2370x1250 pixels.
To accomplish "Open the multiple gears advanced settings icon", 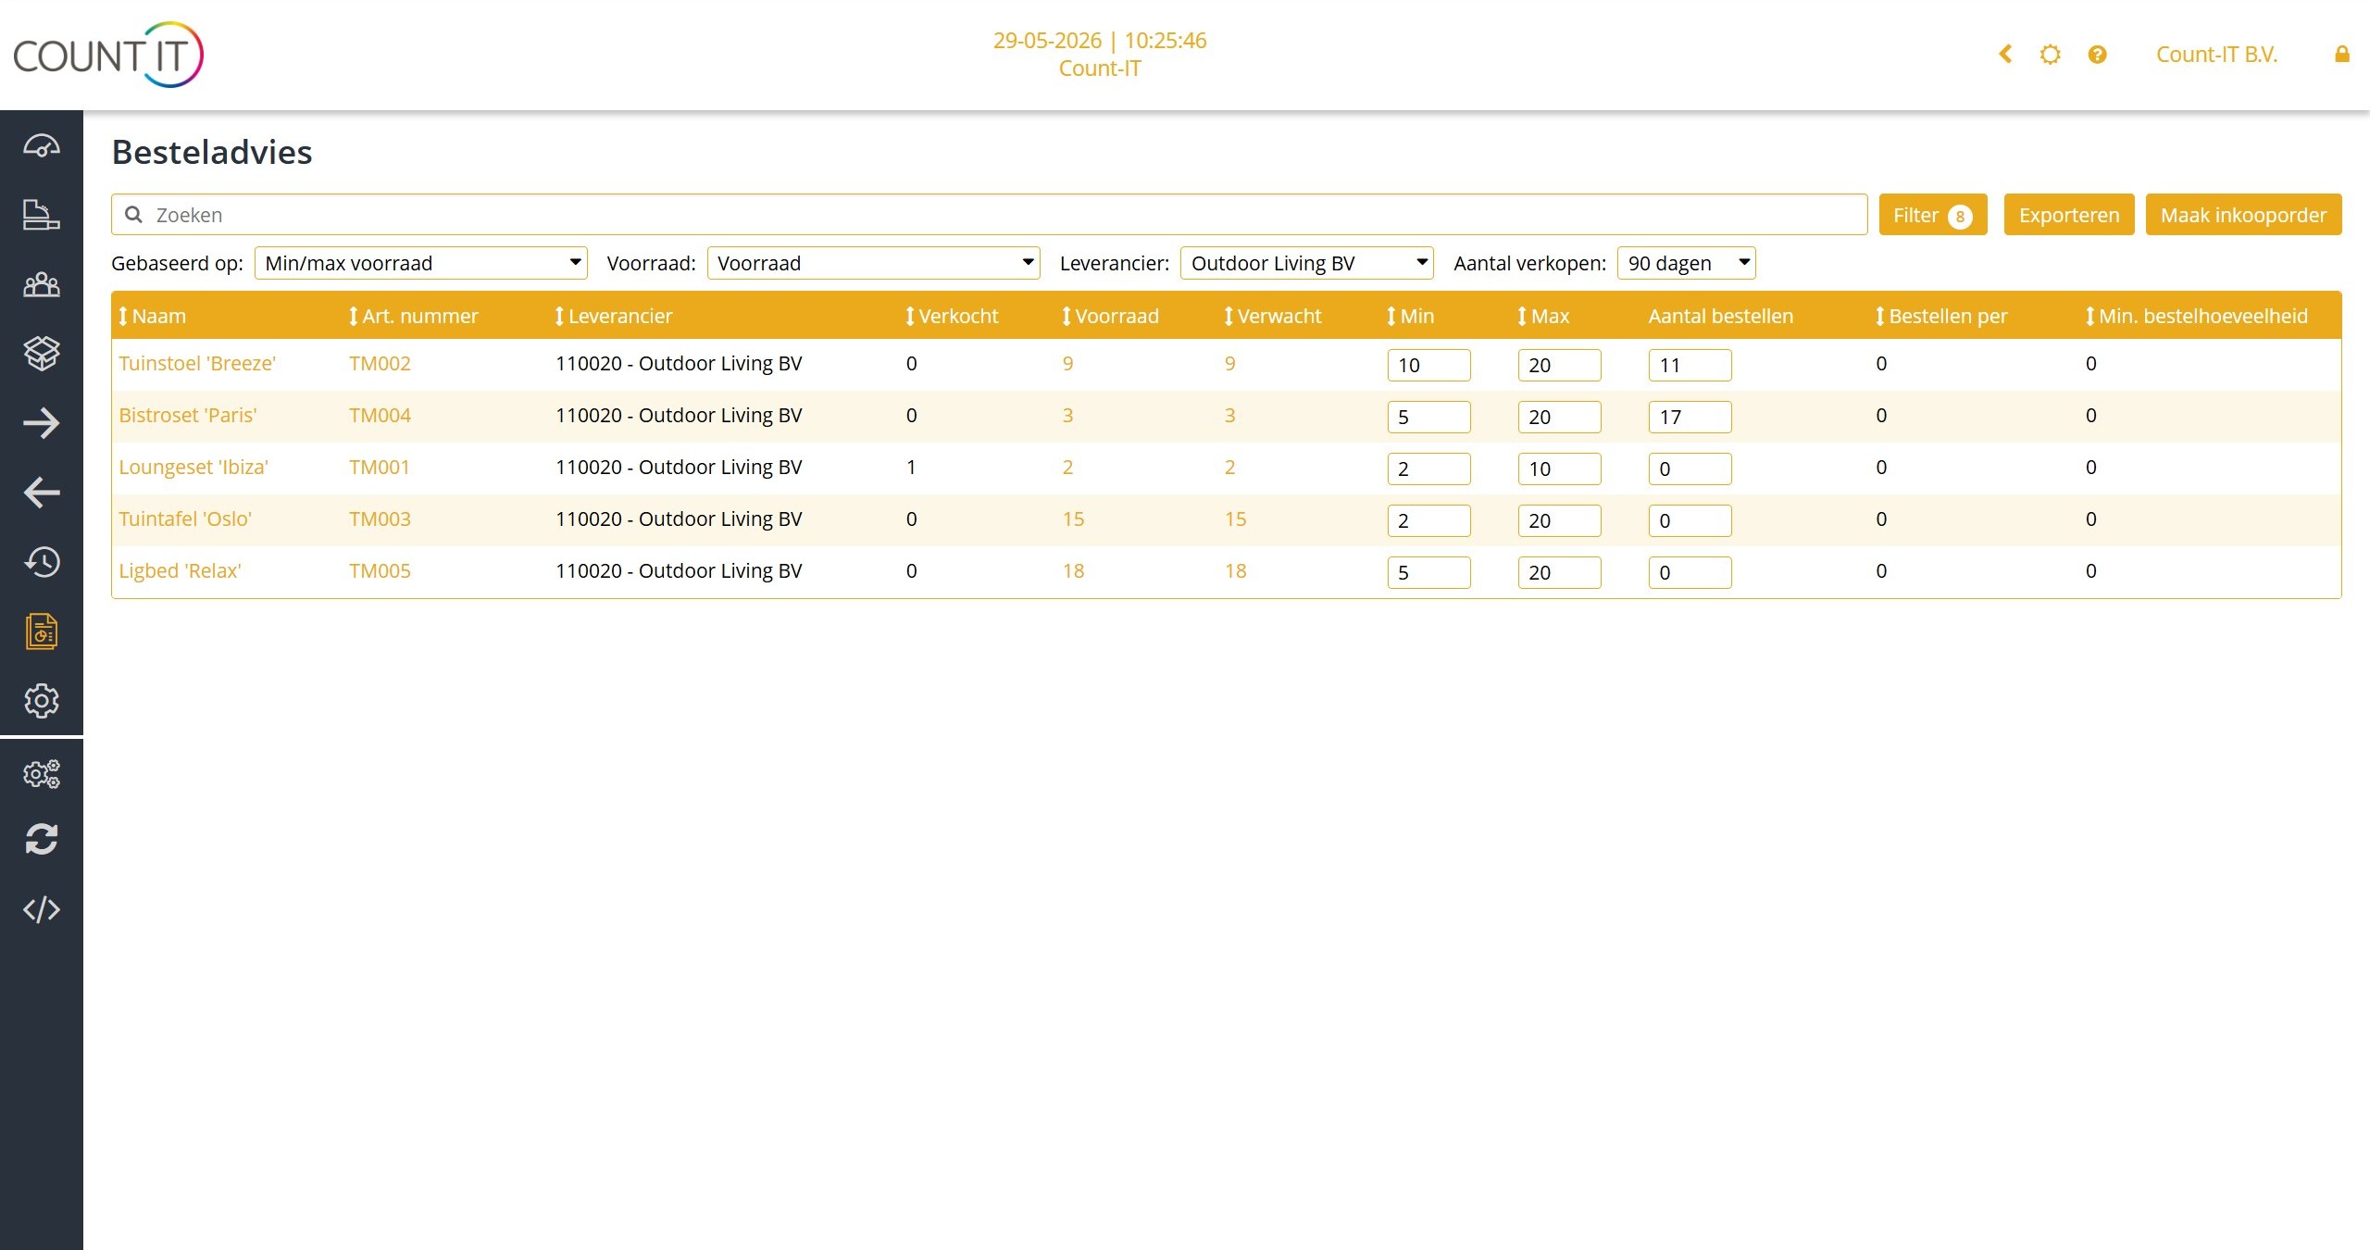I will click(x=42, y=773).
